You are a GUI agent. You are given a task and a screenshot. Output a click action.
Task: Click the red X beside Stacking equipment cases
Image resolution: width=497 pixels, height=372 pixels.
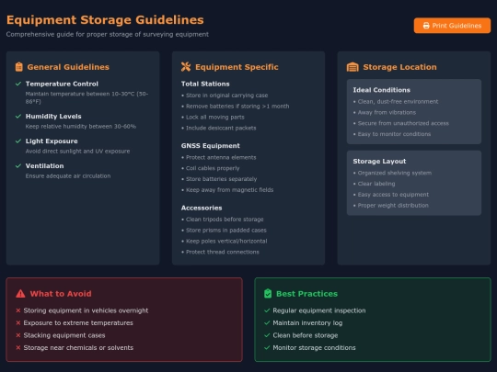coord(18,335)
